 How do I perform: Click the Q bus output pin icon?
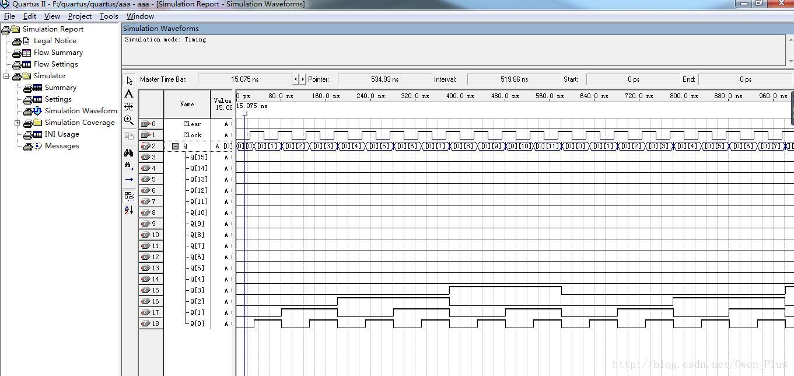pos(145,146)
